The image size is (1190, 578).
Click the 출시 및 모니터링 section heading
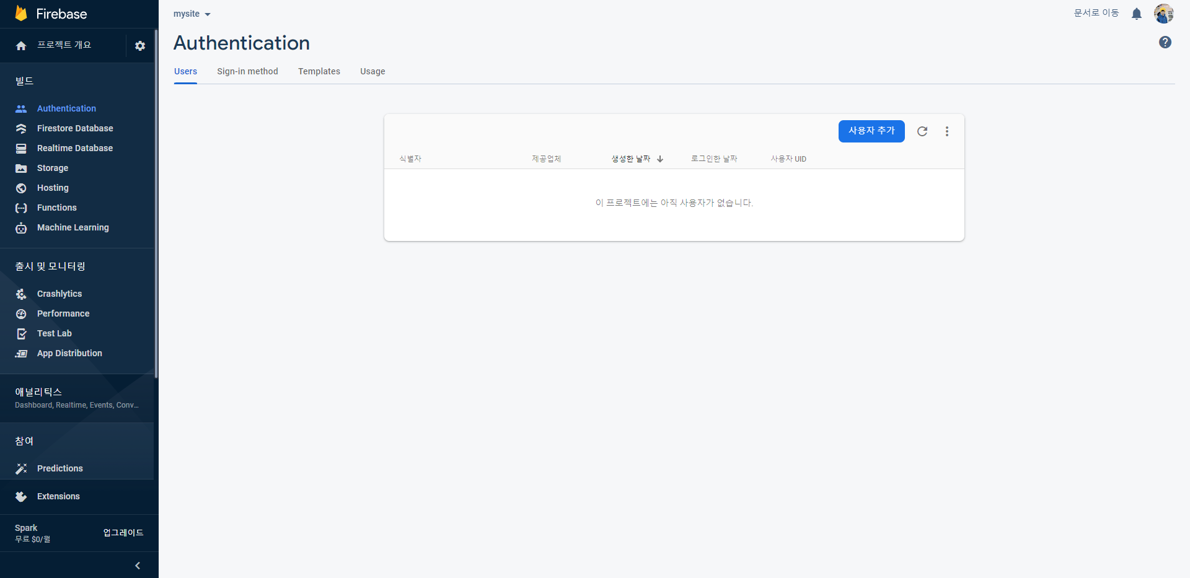[x=50, y=266]
